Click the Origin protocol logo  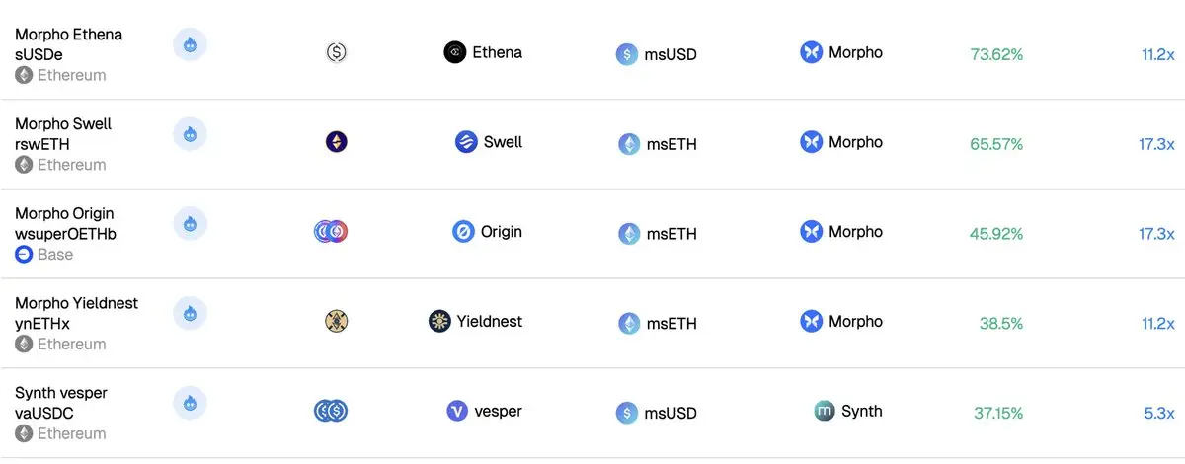(x=463, y=232)
